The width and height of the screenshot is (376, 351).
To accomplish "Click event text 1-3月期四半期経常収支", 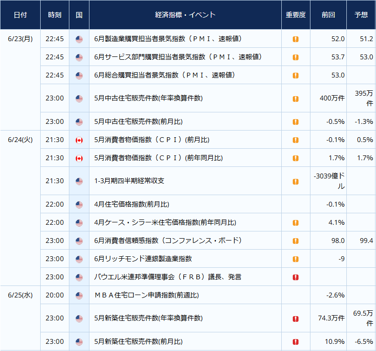I will [129, 181].
